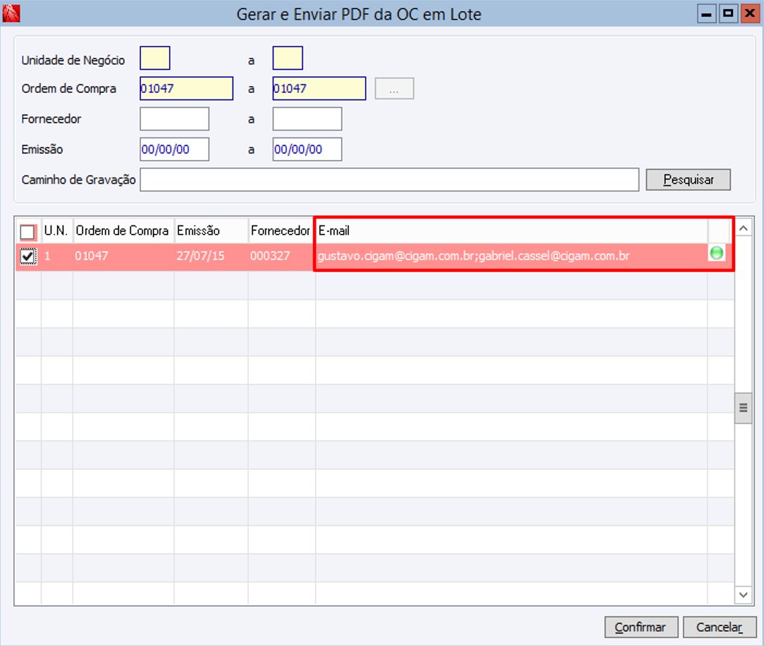Focus the ending Fornecedor field
Image resolution: width=764 pixels, height=646 pixels.
coord(307,119)
